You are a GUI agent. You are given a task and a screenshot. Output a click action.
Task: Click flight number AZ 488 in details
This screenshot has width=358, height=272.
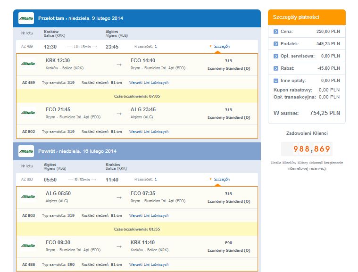coord(29,264)
